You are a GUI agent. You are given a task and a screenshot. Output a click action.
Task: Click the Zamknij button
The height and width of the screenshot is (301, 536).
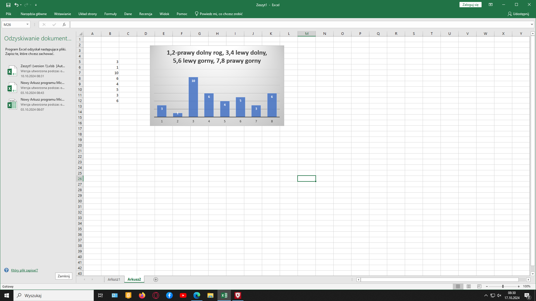pos(64,276)
